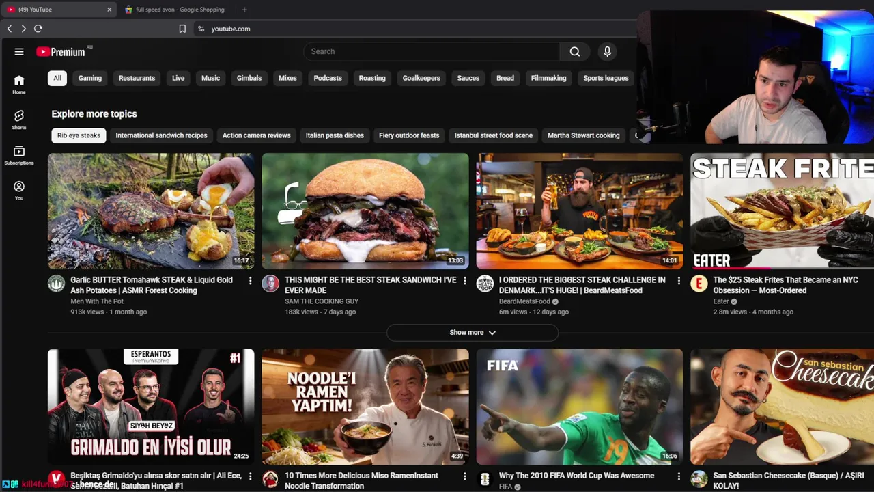Choose International sandwich recipes topic
Screen dimensions: 874x492
(x=161, y=135)
